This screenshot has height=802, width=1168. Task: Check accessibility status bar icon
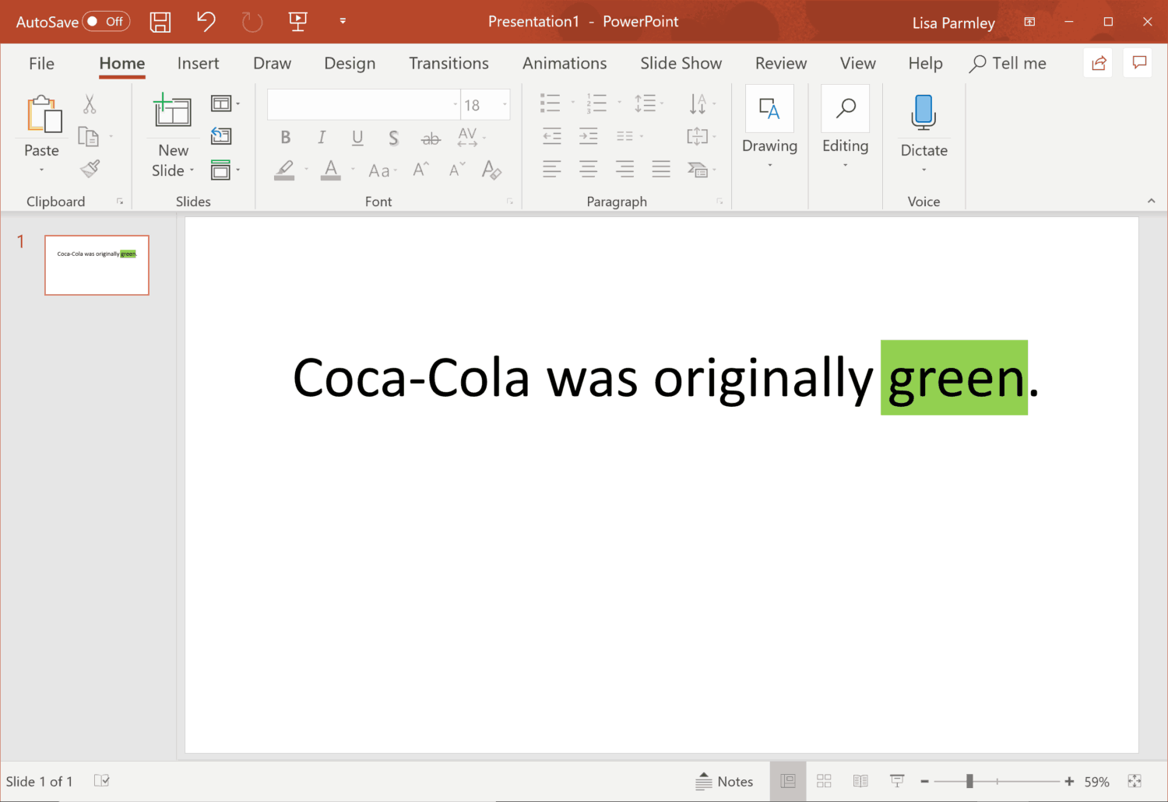pyautogui.click(x=101, y=780)
